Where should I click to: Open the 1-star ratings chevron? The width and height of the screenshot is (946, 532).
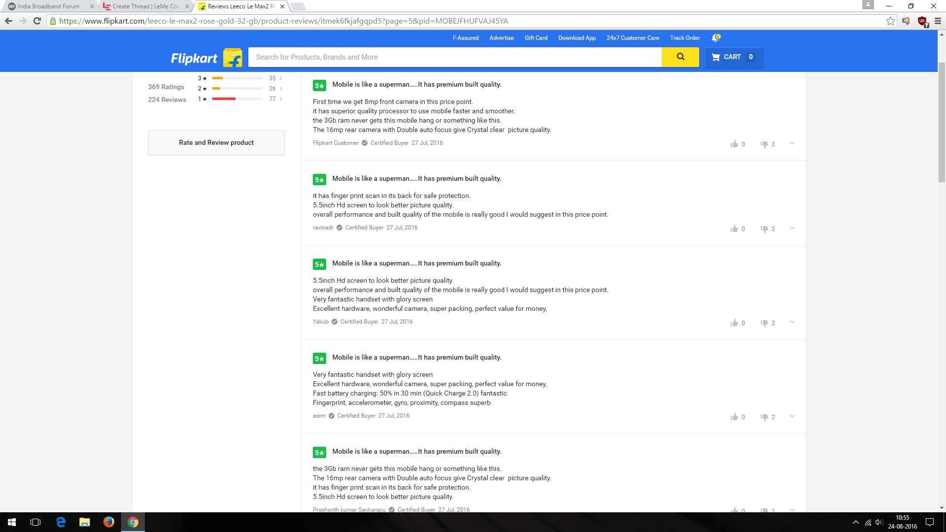[x=281, y=99]
